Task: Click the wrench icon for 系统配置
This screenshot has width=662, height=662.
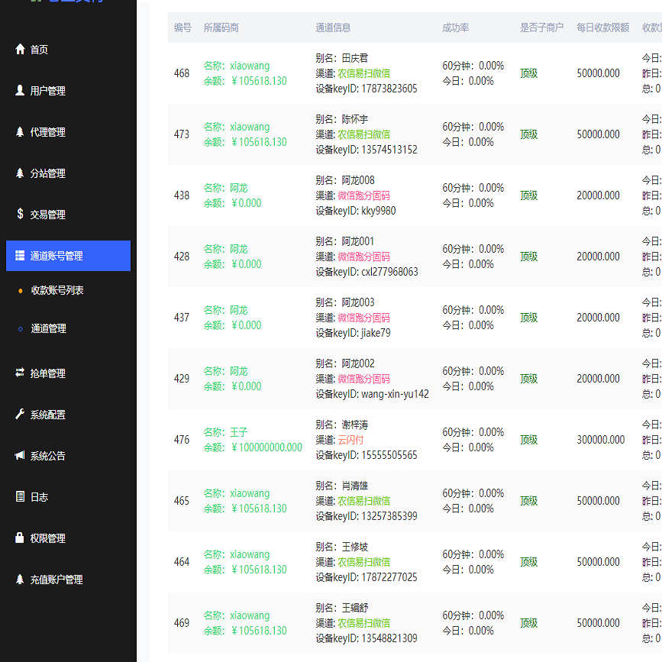Action: pyautogui.click(x=20, y=415)
